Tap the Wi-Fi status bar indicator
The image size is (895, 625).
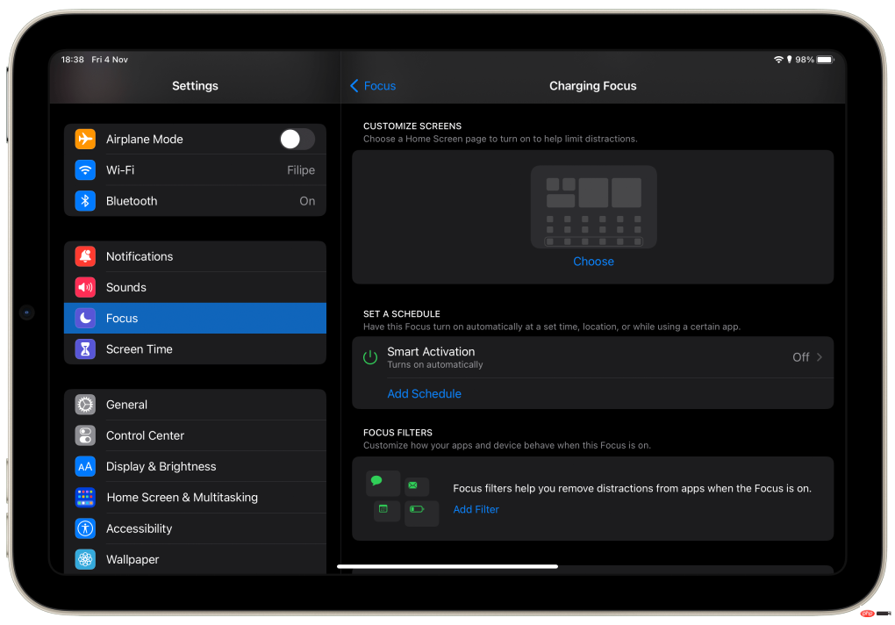[778, 60]
